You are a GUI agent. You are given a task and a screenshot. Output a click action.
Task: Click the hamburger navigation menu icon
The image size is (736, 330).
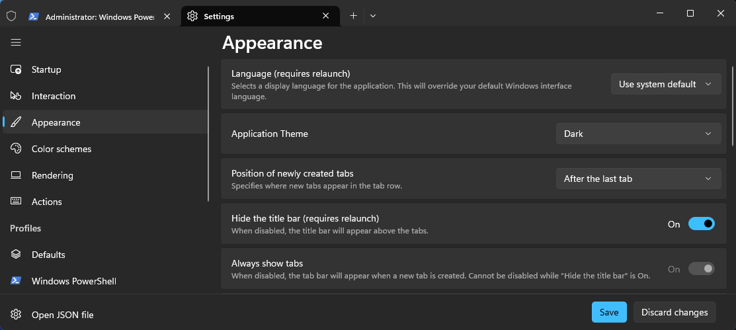point(16,43)
